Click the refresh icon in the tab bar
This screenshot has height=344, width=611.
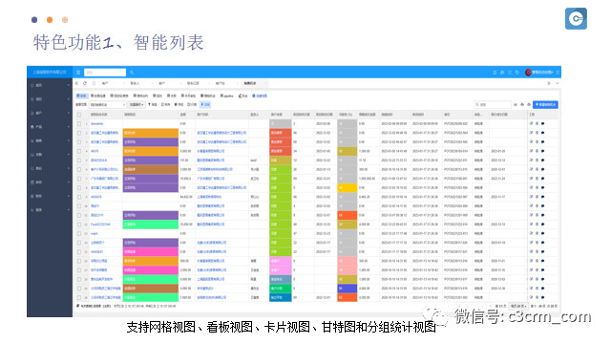click(x=85, y=83)
